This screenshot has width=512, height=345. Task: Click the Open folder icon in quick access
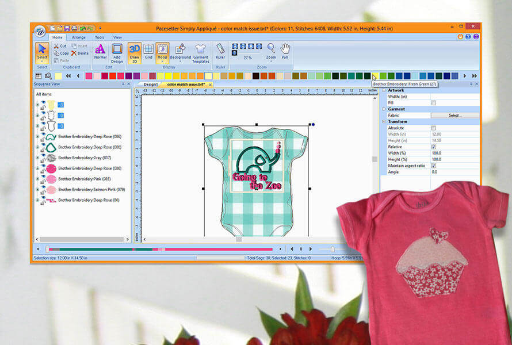pos(59,28)
